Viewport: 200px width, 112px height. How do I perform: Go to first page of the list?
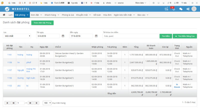(x=7, y=103)
